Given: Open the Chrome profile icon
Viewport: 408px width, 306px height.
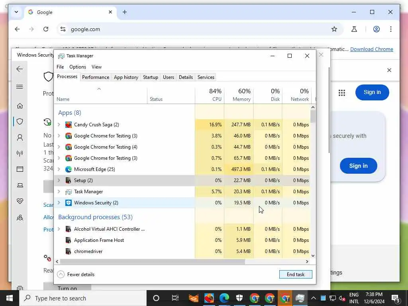Looking at the screenshot, I should [x=376, y=29].
